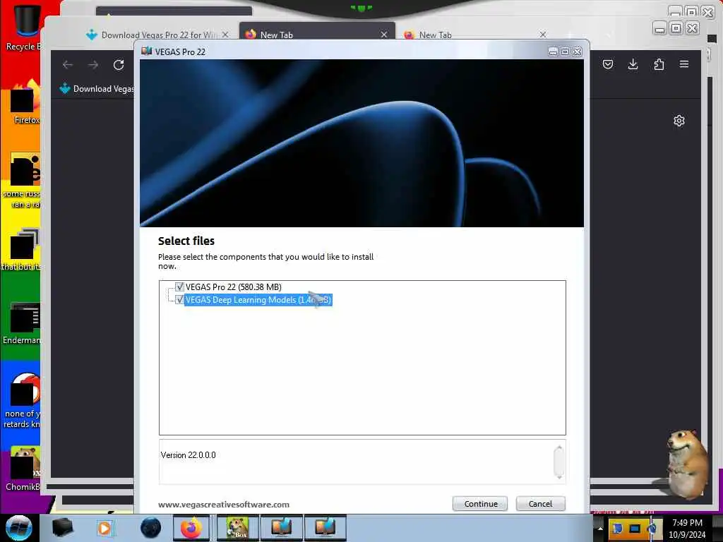The width and height of the screenshot is (723, 542).
Task: Close the VEGAS Pro 22 installer window
Action: tap(577, 52)
